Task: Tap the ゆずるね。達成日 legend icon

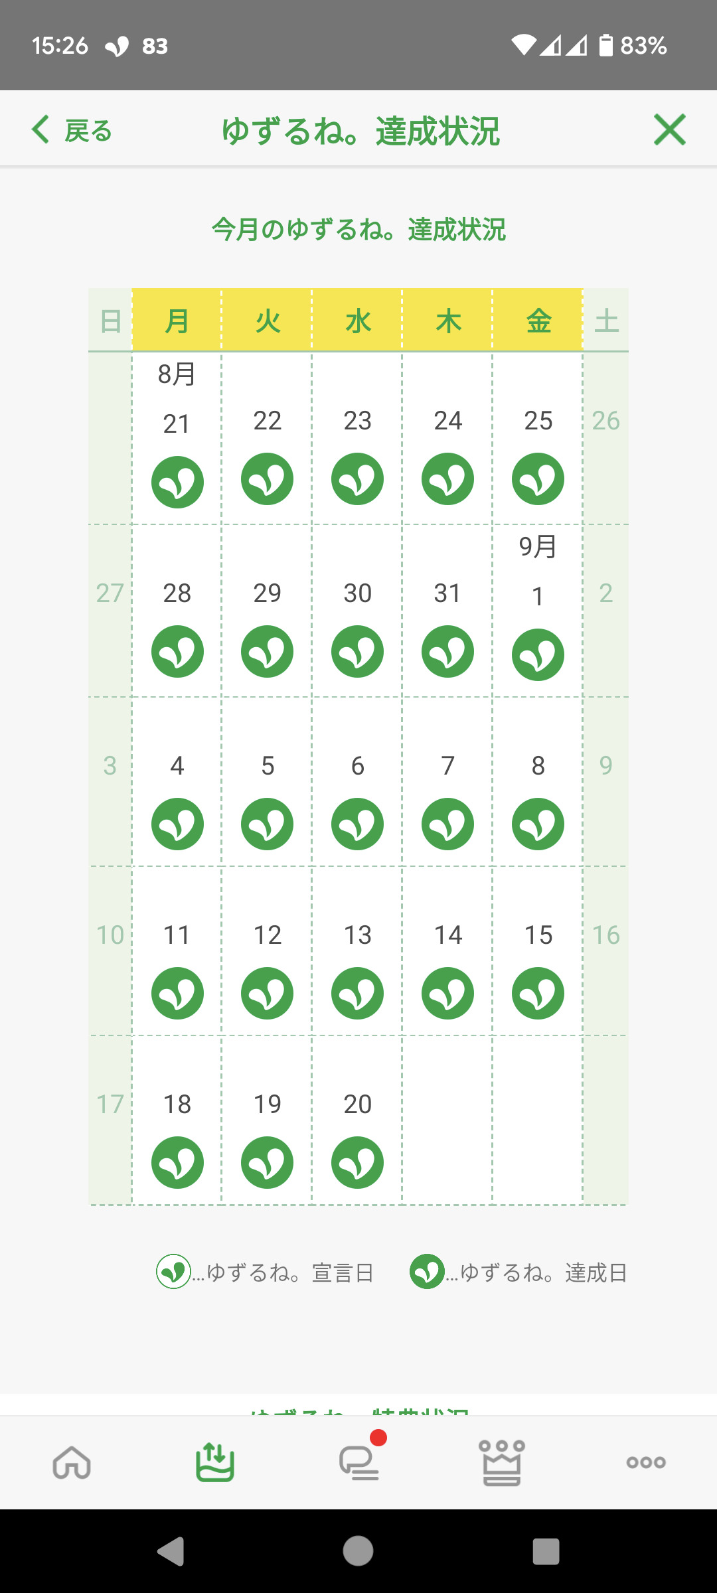Action: (x=427, y=1271)
